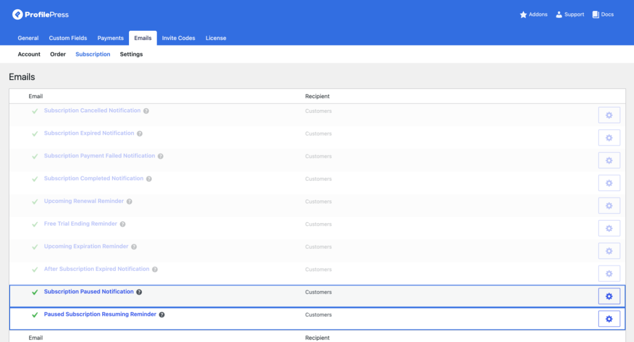Switch to the Payments tab
The width and height of the screenshot is (634, 342).
point(111,38)
